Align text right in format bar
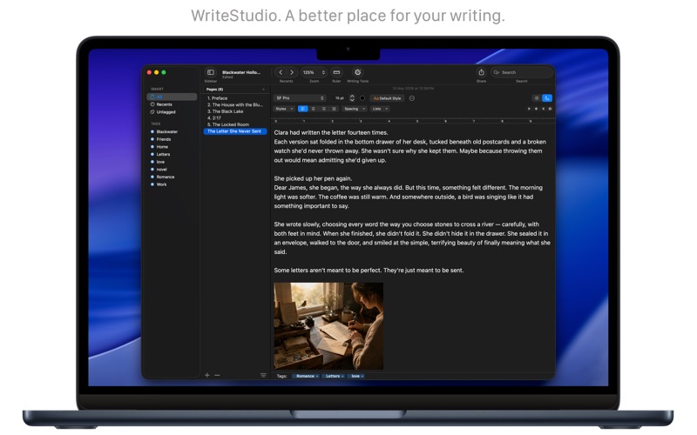Image resolution: width=697 pixels, height=435 pixels. pos(323,109)
